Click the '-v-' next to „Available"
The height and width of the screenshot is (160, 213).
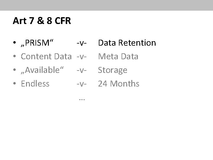point(82,71)
